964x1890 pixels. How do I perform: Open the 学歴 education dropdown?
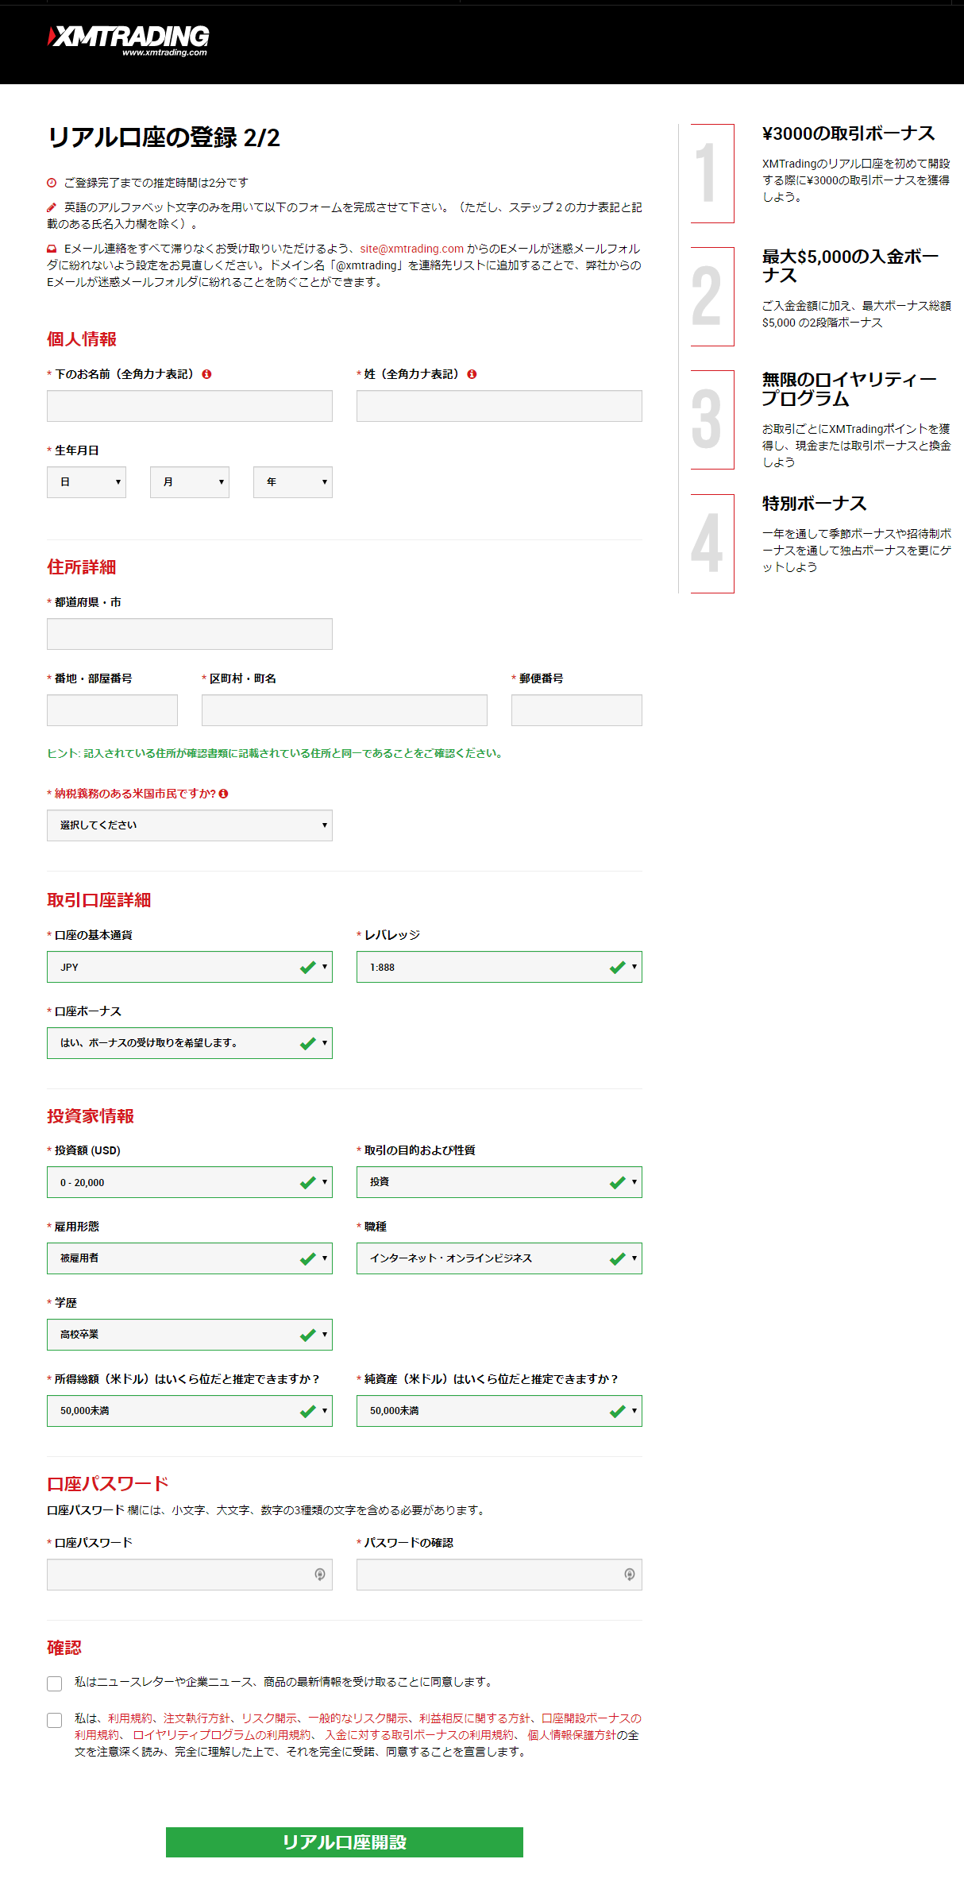189,1335
